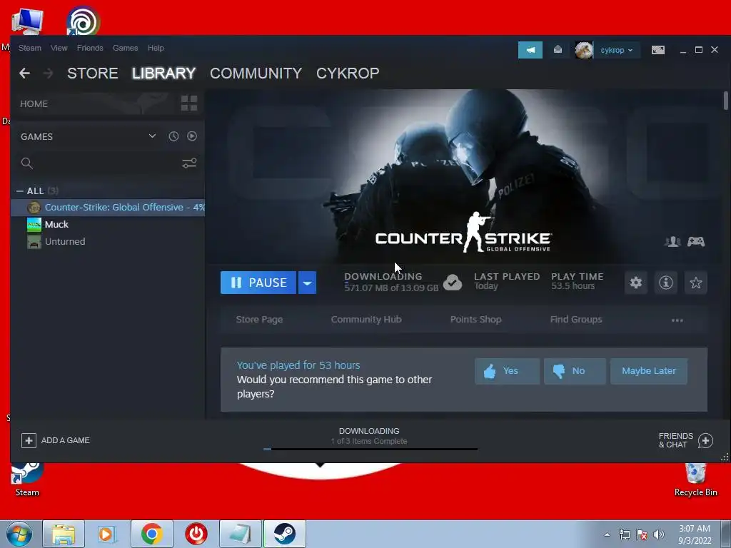The width and height of the screenshot is (731, 548).
Task: Switch to Big Picture mode
Action: point(657,50)
